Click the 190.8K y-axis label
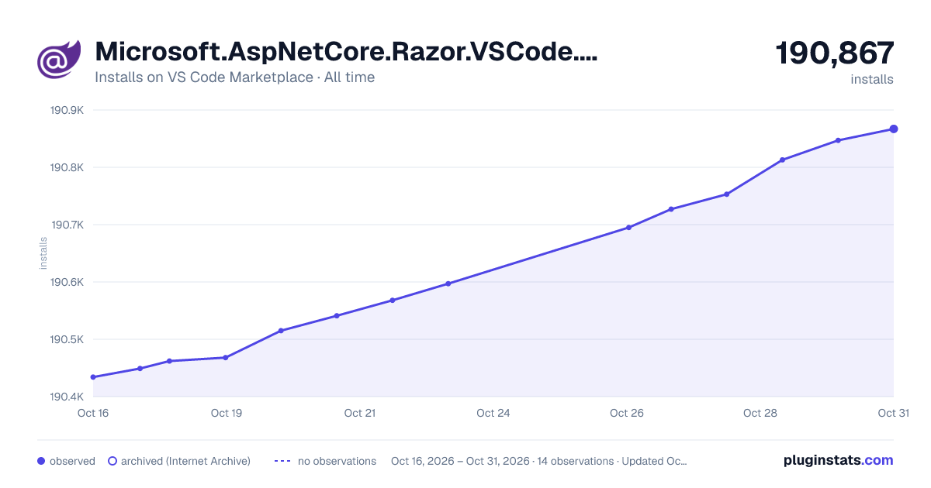The width and height of the screenshot is (931, 488). point(67,168)
